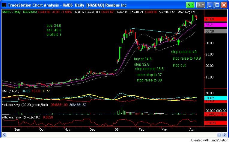
Task: Click the "C=40.80" close price text
Action: tap(151, 12)
